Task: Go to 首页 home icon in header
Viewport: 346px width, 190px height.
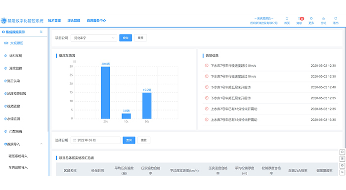Action: (287, 19)
